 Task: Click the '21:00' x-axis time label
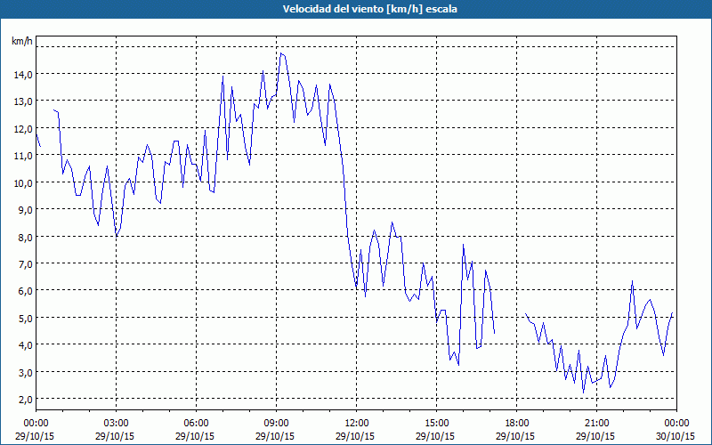(596, 424)
